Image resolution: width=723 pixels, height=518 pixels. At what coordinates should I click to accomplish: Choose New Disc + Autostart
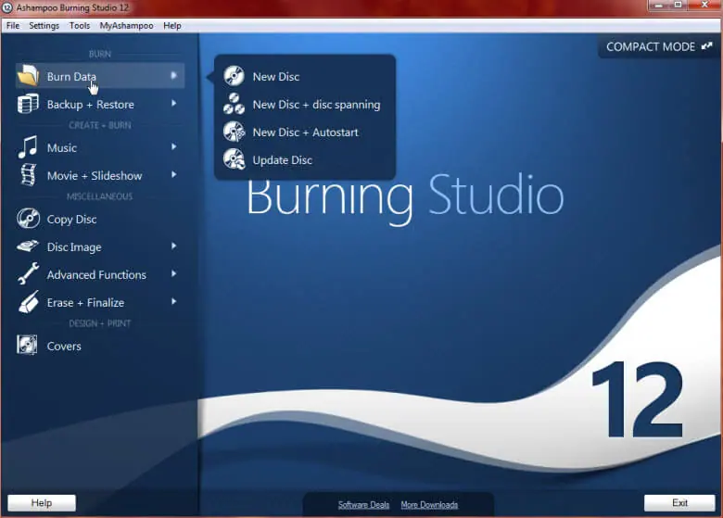tap(304, 133)
